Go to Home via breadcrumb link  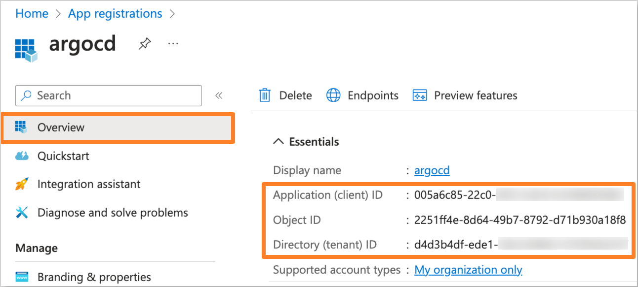[x=32, y=13]
